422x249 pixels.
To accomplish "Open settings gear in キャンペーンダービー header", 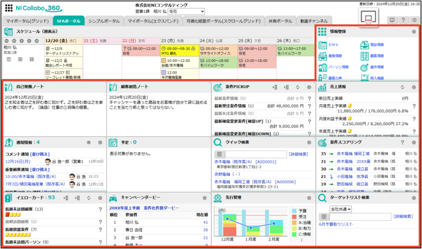I will [204, 198].
